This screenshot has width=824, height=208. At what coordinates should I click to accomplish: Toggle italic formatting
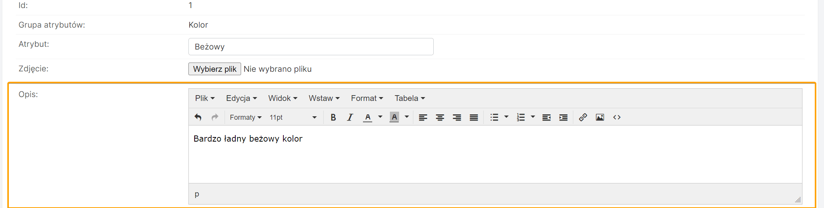(x=350, y=117)
